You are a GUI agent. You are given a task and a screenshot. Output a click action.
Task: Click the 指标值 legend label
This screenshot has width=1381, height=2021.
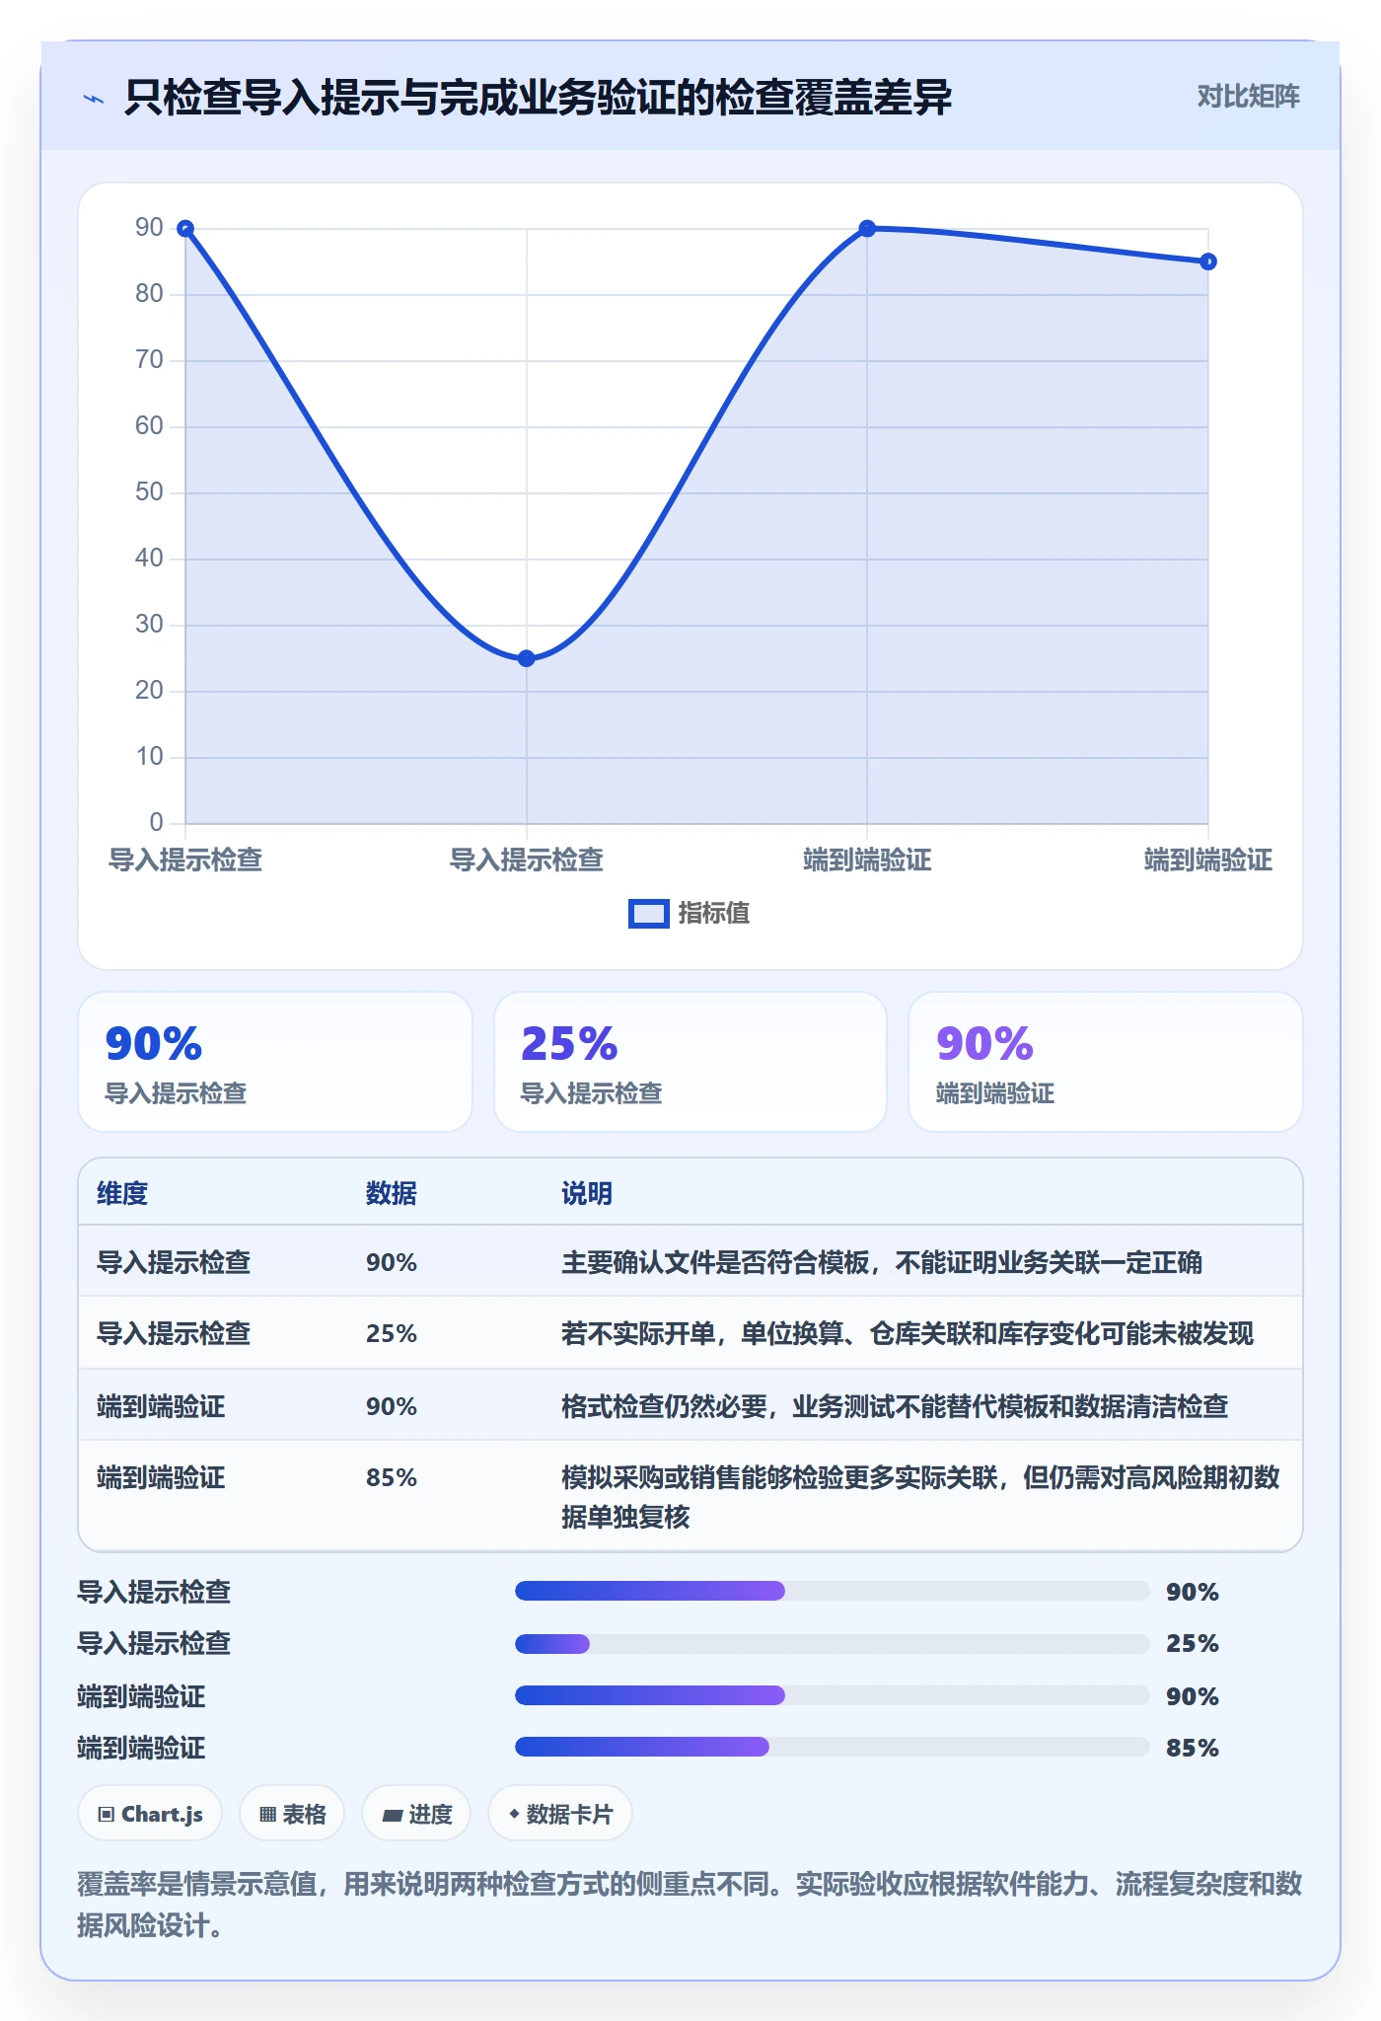point(713,914)
